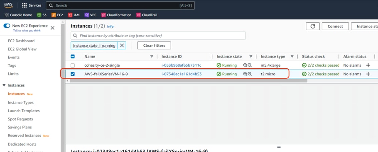The width and height of the screenshot is (378, 152).
Task: Open Launch Templates
Action: tap(24, 111)
